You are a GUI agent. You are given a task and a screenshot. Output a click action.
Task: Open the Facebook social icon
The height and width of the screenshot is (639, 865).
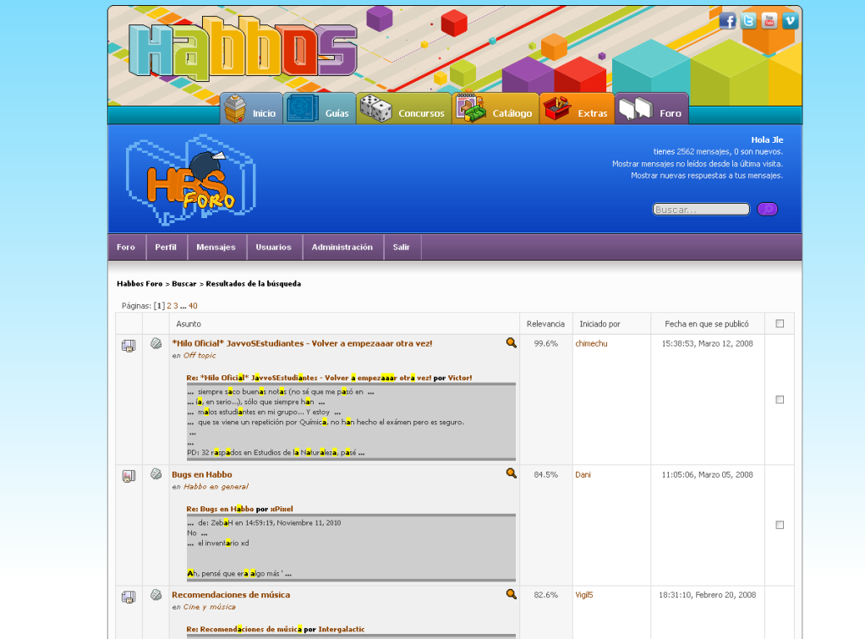(727, 21)
